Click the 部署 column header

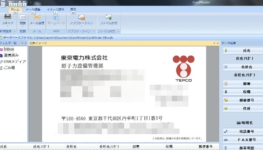(148, 146)
